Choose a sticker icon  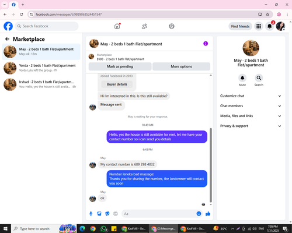coord(107,214)
